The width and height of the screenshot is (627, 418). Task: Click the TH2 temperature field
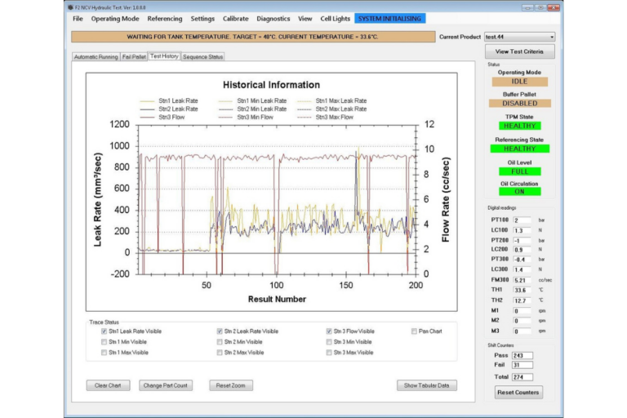[522, 300]
